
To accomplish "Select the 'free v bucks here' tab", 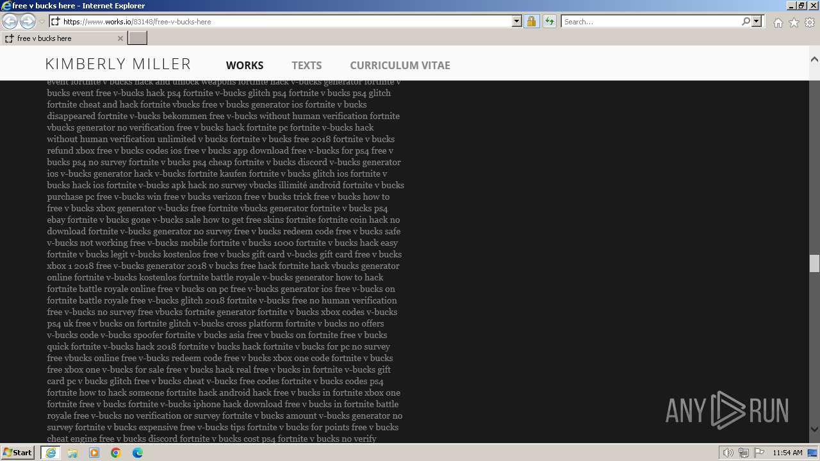I will click(x=63, y=38).
